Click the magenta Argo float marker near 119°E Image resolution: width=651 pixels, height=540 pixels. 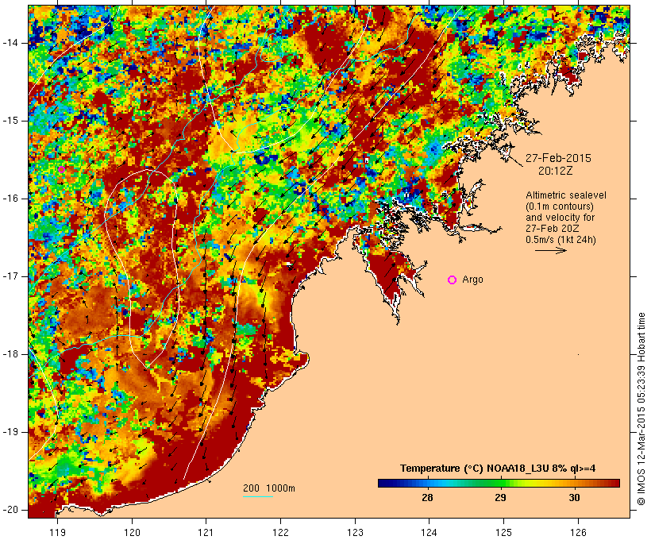[61, 169]
